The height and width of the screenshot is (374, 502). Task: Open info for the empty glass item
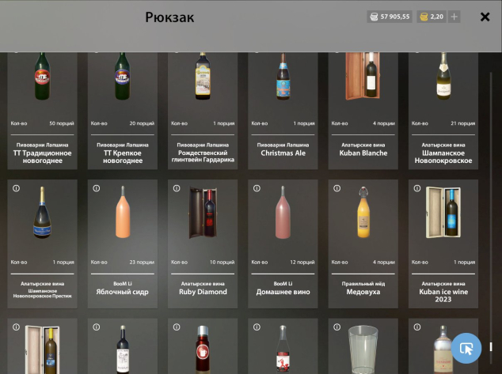(x=337, y=327)
